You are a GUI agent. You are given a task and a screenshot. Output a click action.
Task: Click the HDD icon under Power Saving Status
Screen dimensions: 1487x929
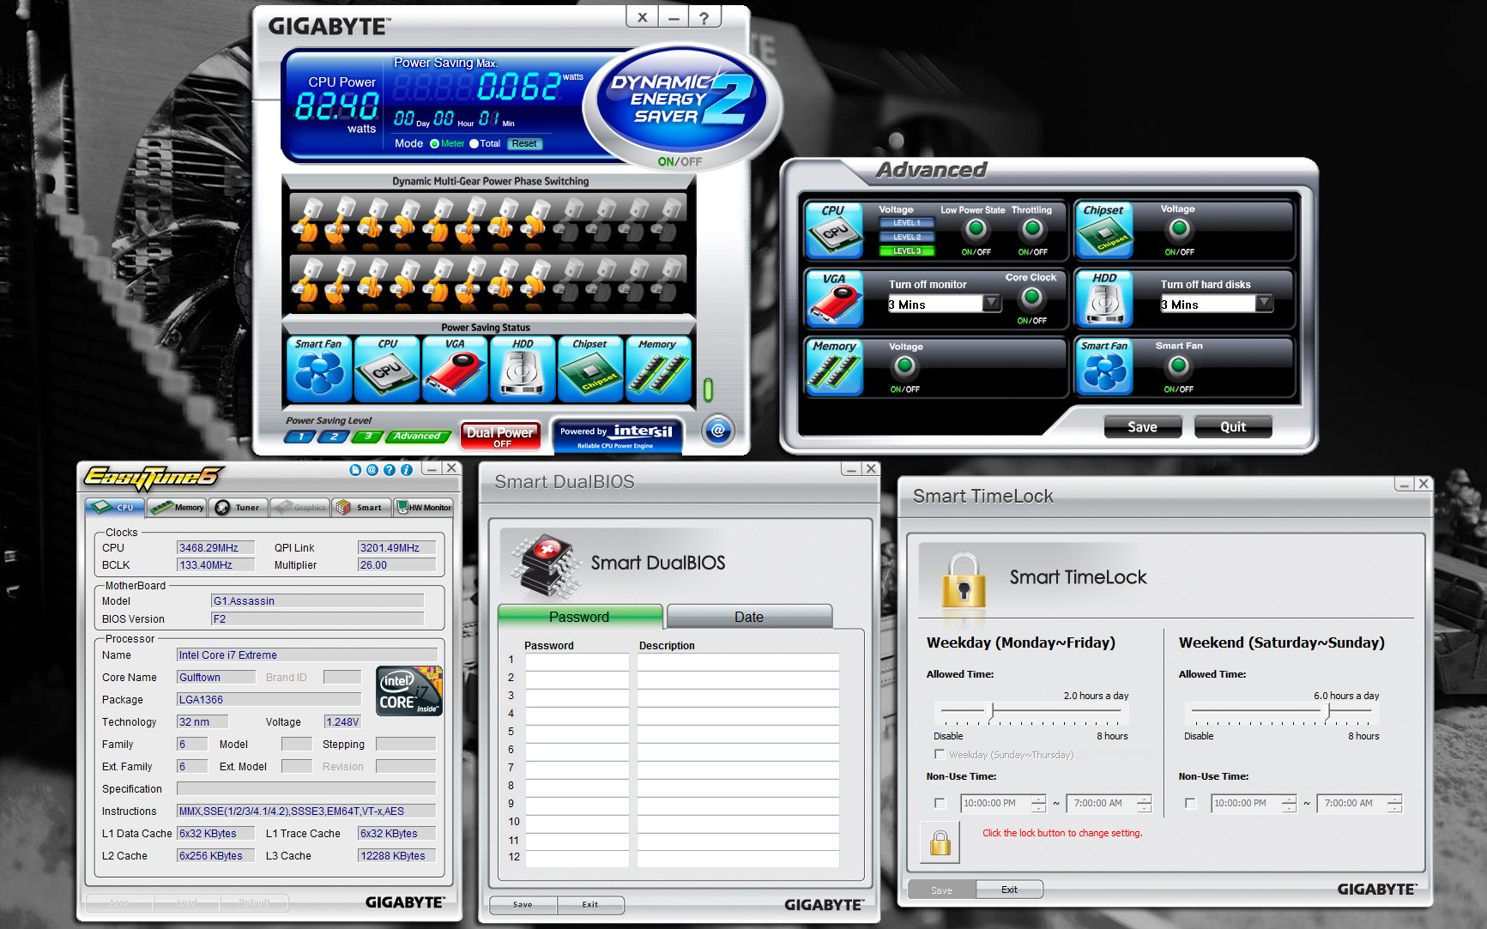[523, 369]
